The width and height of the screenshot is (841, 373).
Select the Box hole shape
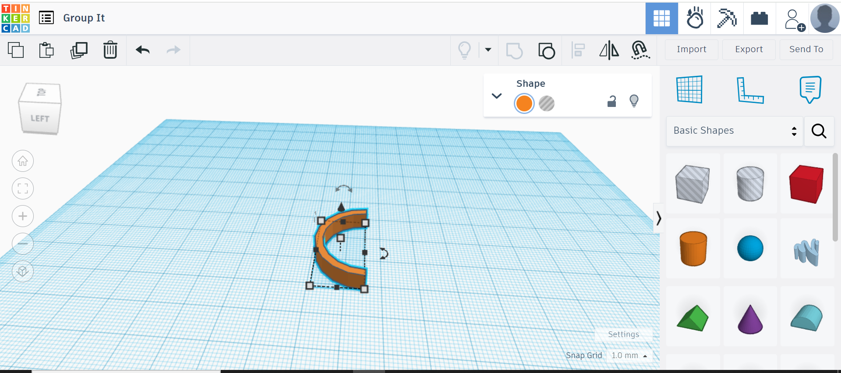693,184
